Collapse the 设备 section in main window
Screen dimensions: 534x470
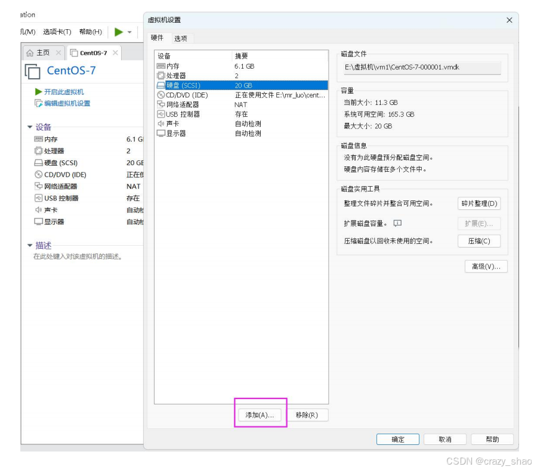30,127
